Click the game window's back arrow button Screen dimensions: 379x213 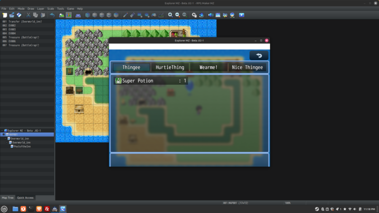point(259,56)
